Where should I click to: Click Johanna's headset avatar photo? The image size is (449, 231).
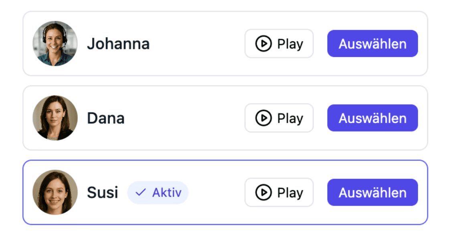point(55,44)
